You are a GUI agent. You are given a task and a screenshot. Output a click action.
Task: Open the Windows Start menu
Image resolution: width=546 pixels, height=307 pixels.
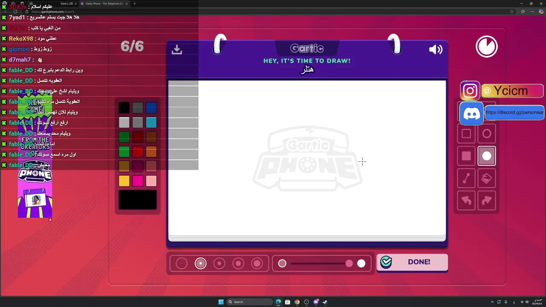pos(221,302)
